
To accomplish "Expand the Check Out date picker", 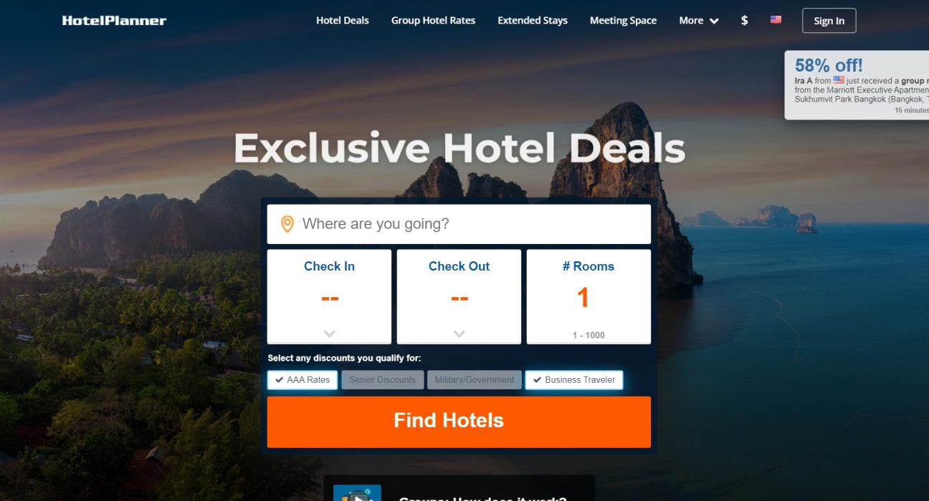I will point(459,296).
